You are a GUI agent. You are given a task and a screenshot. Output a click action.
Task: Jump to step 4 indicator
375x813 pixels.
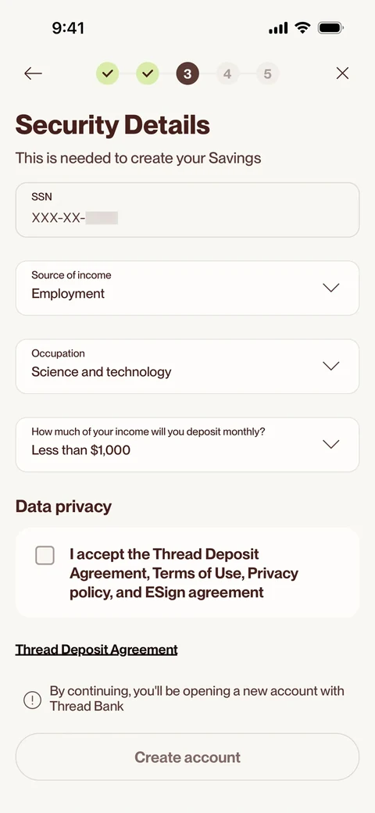227,73
